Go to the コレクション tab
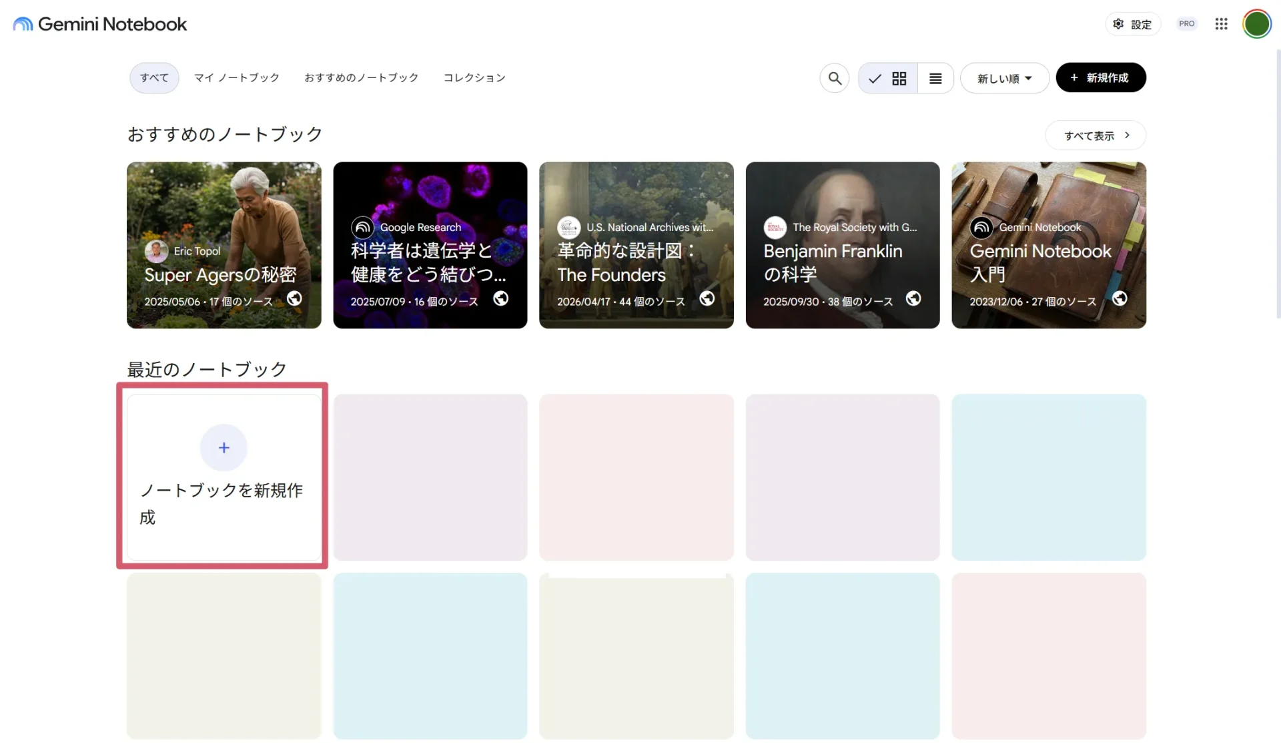This screenshot has height=743, width=1281. point(474,78)
